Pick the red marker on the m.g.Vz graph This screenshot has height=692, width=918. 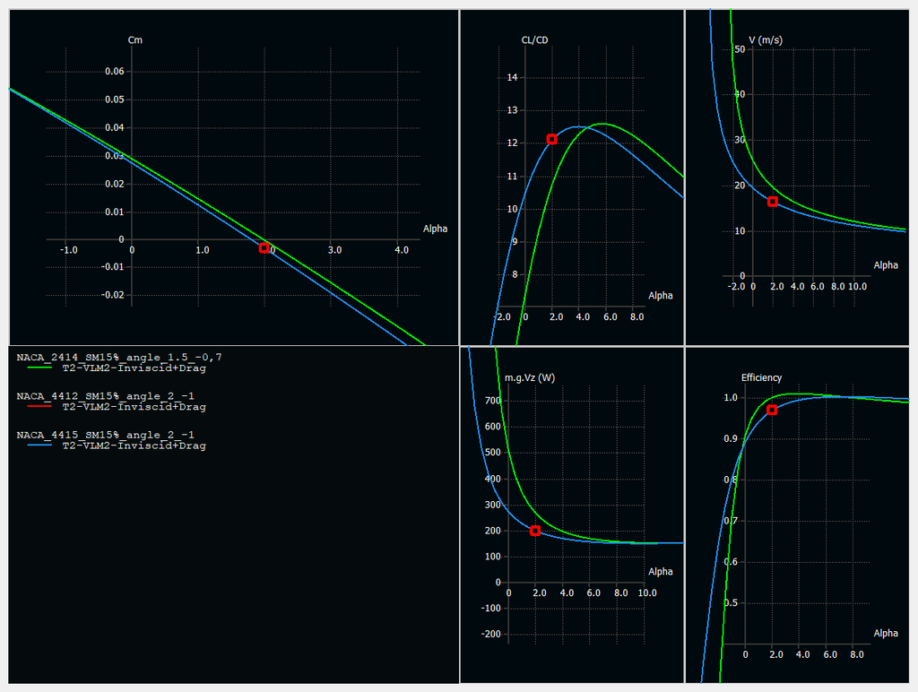click(535, 531)
